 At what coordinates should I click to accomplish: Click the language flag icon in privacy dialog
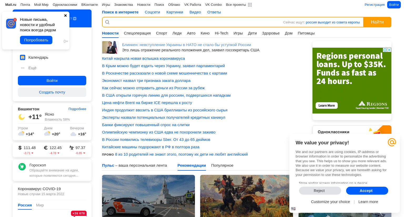coord(293,209)
